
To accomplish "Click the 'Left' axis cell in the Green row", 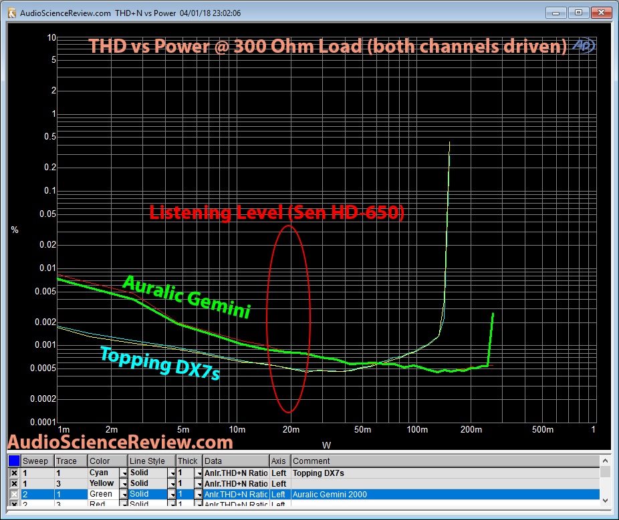I will 280,495.
